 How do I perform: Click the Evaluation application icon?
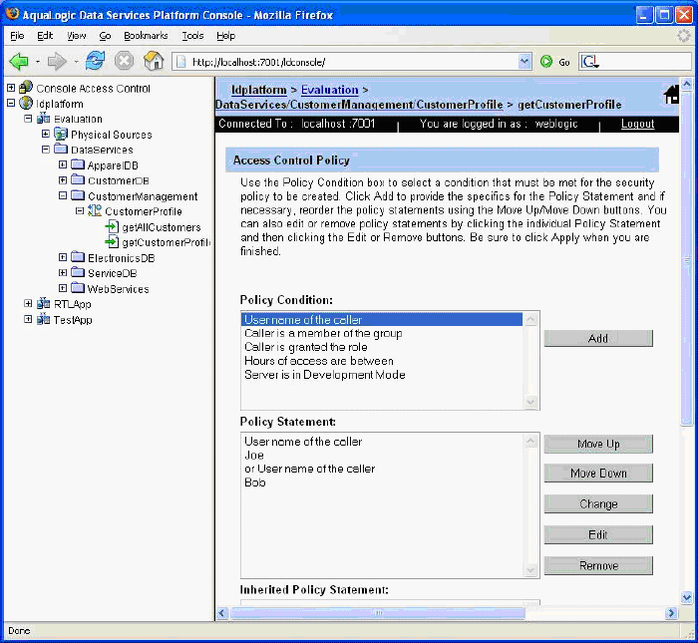pyautogui.click(x=43, y=119)
